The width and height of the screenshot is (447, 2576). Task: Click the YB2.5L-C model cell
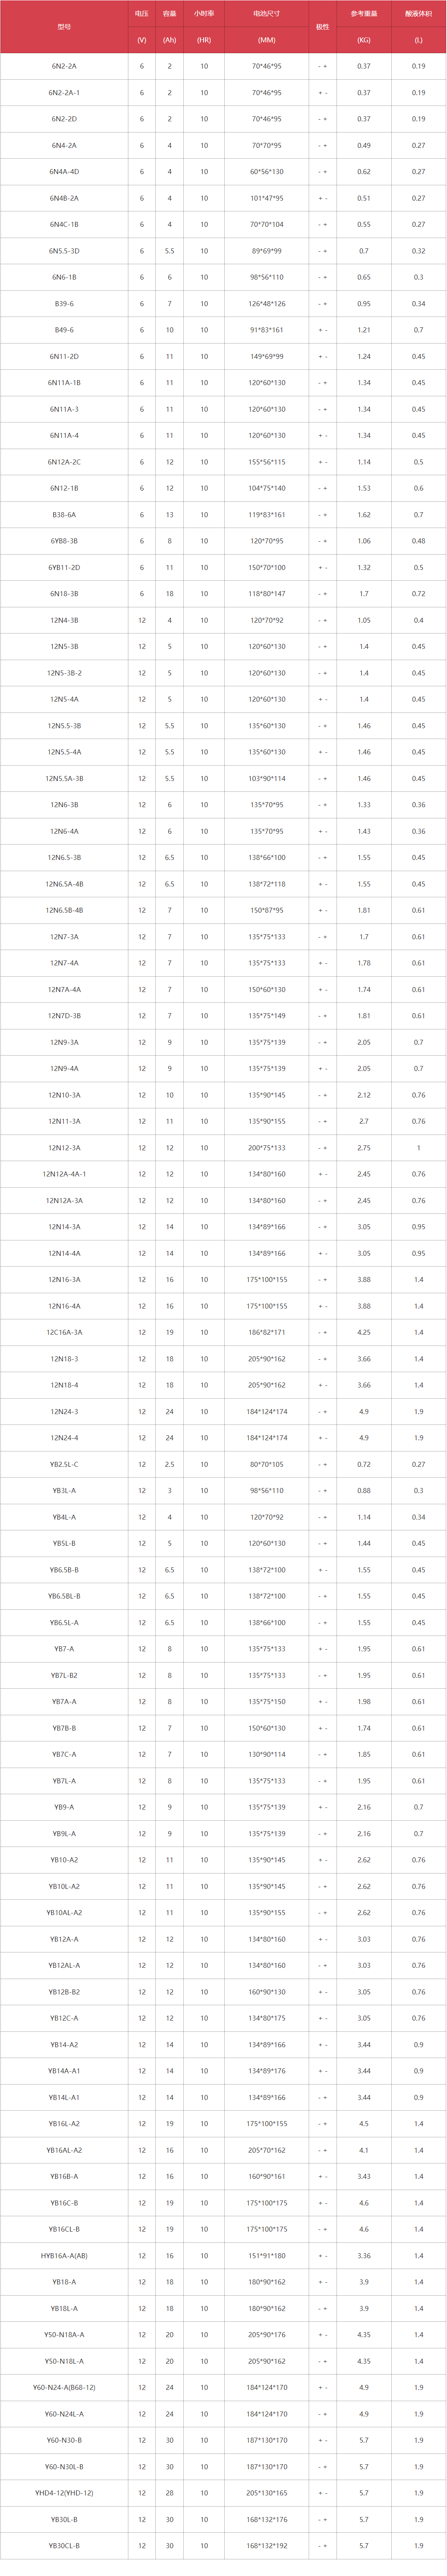point(64,1464)
